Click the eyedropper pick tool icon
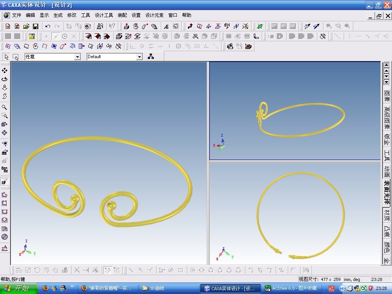 307,26
